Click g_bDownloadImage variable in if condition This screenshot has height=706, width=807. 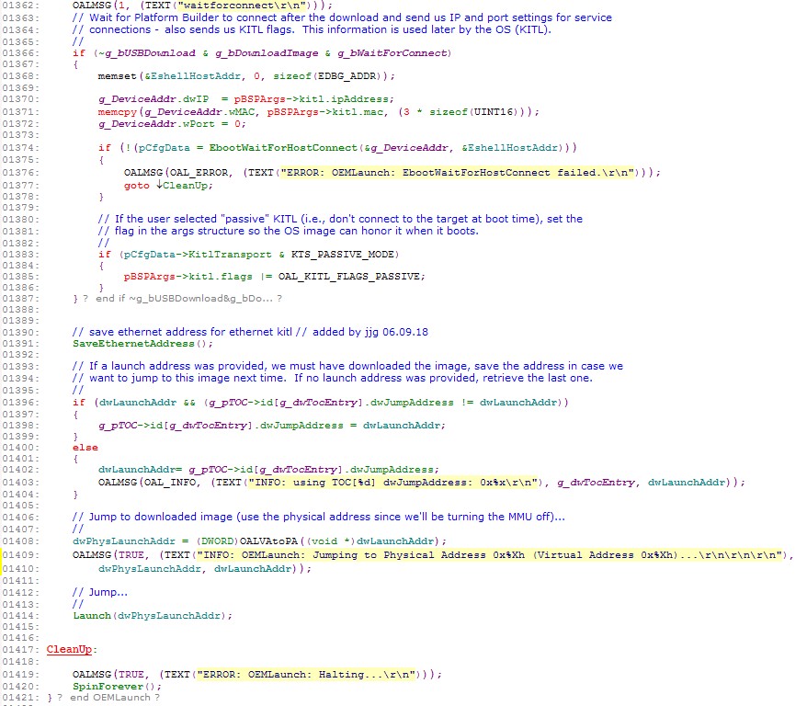click(x=267, y=53)
